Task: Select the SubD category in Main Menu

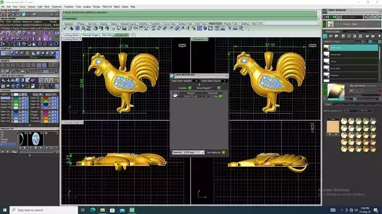Action: click(x=47, y=25)
